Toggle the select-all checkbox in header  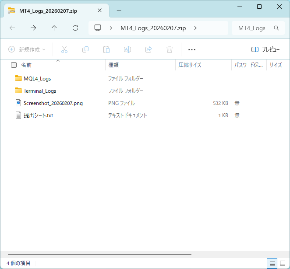pyautogui.click(x=14, y=65)
